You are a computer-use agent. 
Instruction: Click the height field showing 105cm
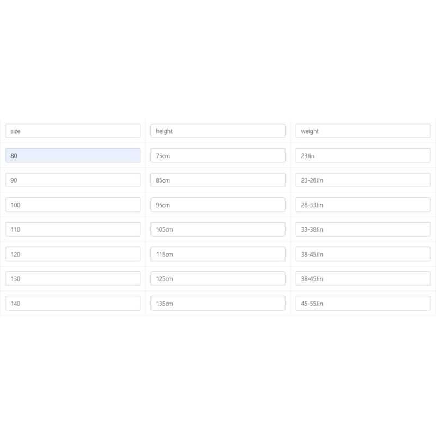217,229
